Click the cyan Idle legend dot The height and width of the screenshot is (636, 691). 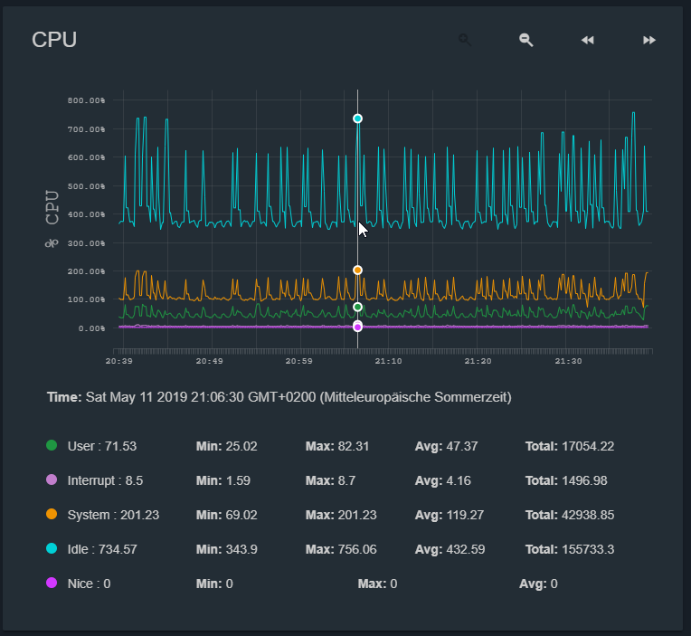tap(52, 549)
